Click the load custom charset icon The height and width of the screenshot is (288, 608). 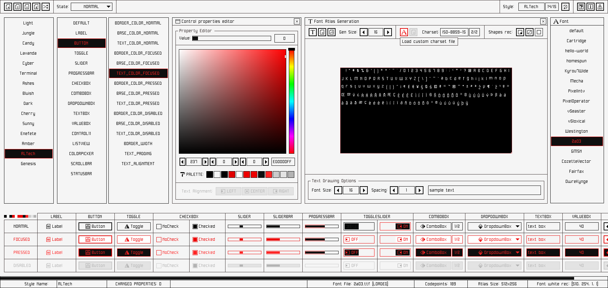[x=404, y=32]
